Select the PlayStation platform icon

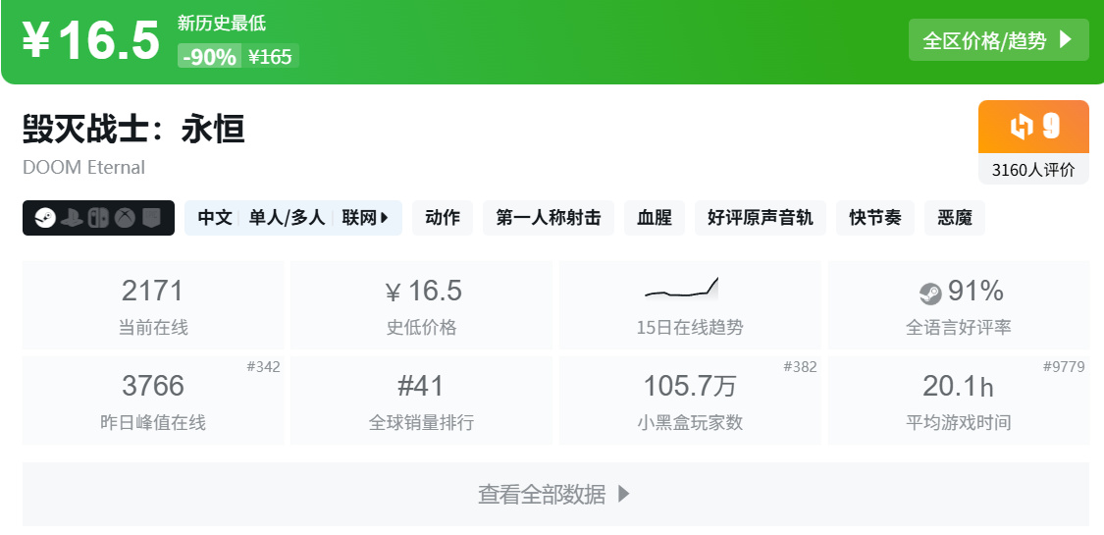tap(72, 218)
